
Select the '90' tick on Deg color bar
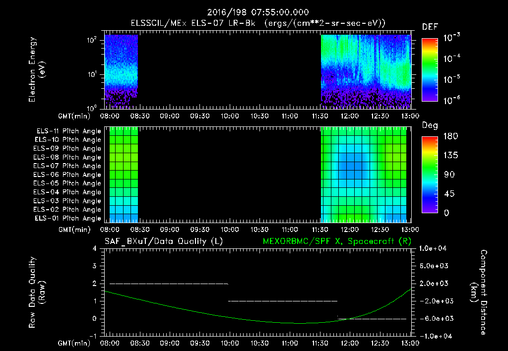[x=449, y=175]
